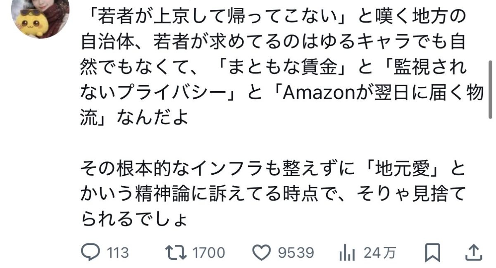Bookmark this post
Image resolution: width=496 pixels, height=268 pixels.
click(x=432, y=252)
